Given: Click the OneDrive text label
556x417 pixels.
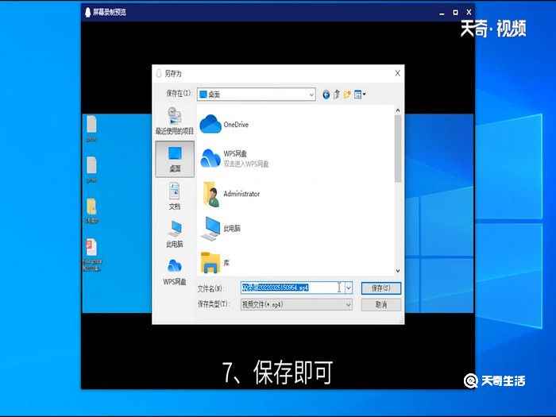Looking at the screenshot, I should coord(236,125).
